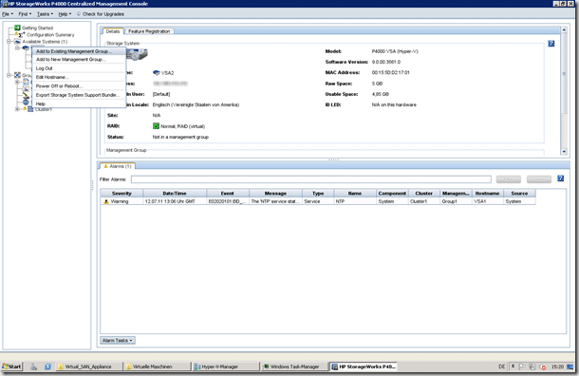Sort alarms by Date/Time column header
579x376 pixels.
175,193
